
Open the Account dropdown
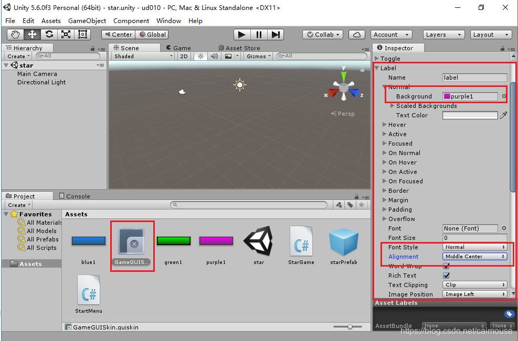[x=392, y=35]
